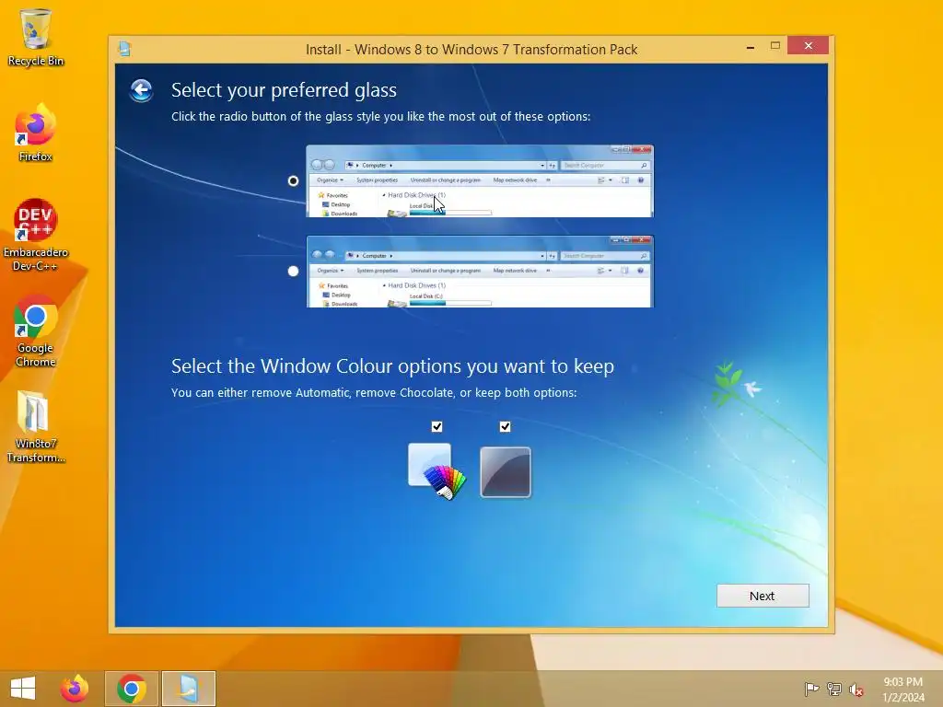Select the Firefox desktop shortcut

coord(36,133)
